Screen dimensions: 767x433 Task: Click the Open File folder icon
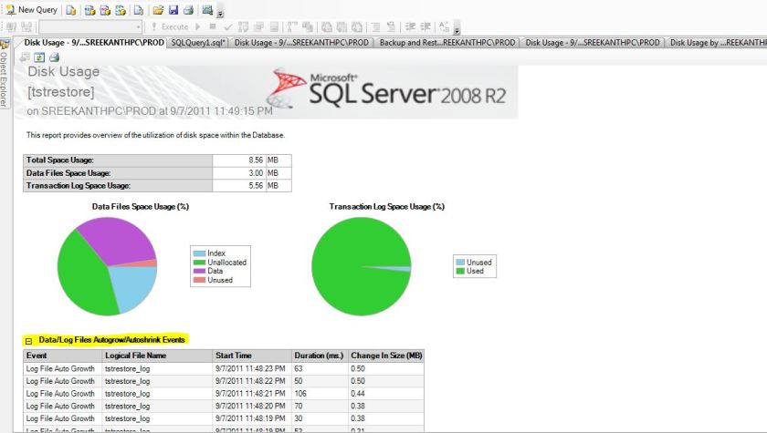click(x=158, y=10)
